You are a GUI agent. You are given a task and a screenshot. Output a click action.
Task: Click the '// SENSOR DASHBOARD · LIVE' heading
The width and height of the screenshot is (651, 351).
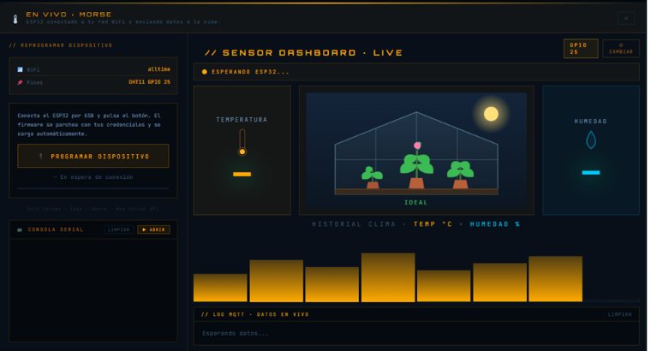point(303,53)
